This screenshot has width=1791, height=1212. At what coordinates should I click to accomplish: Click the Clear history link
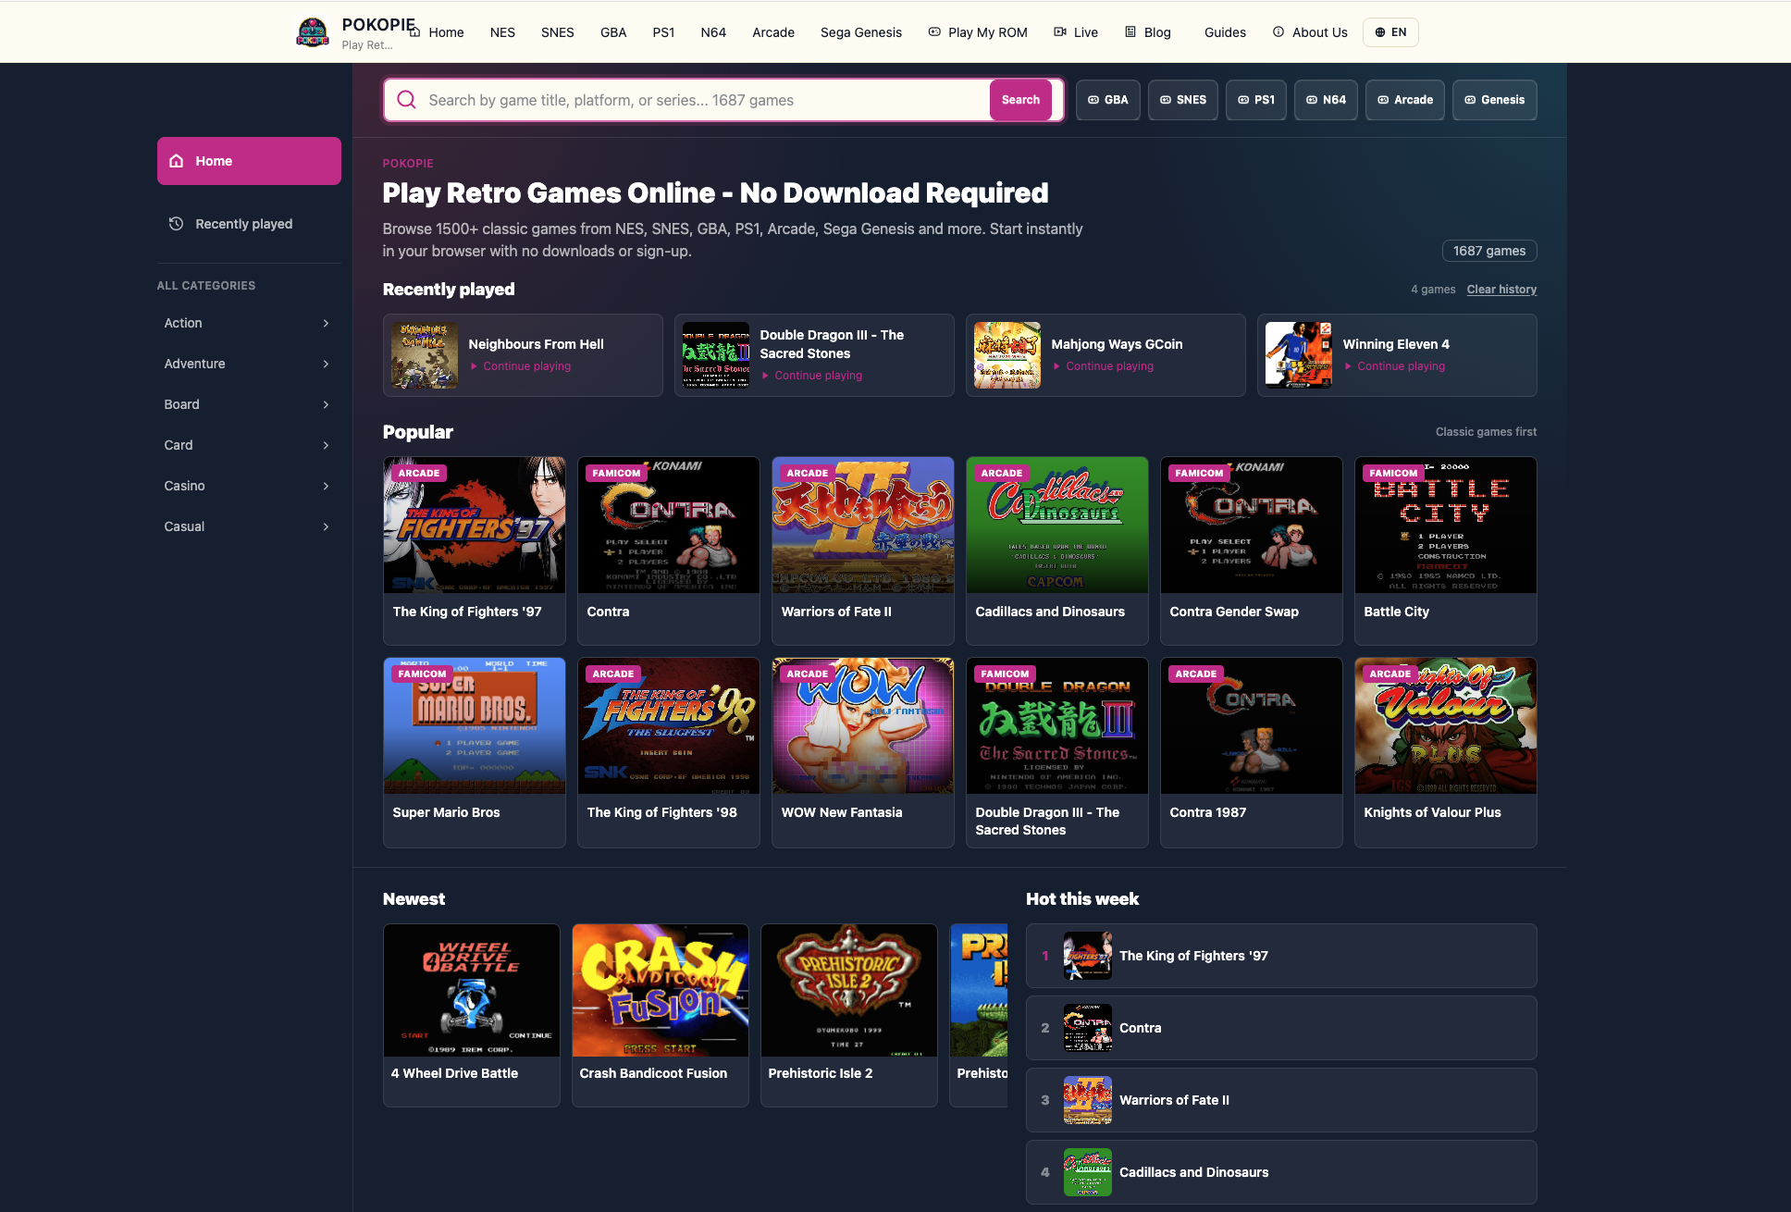pos(1501,290)
